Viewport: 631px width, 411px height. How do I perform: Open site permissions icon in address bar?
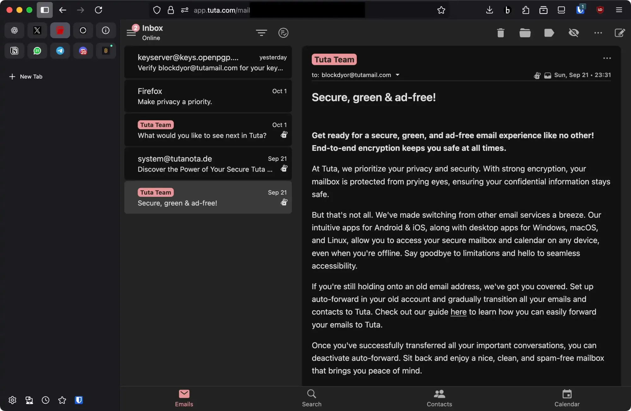point(185,10)
